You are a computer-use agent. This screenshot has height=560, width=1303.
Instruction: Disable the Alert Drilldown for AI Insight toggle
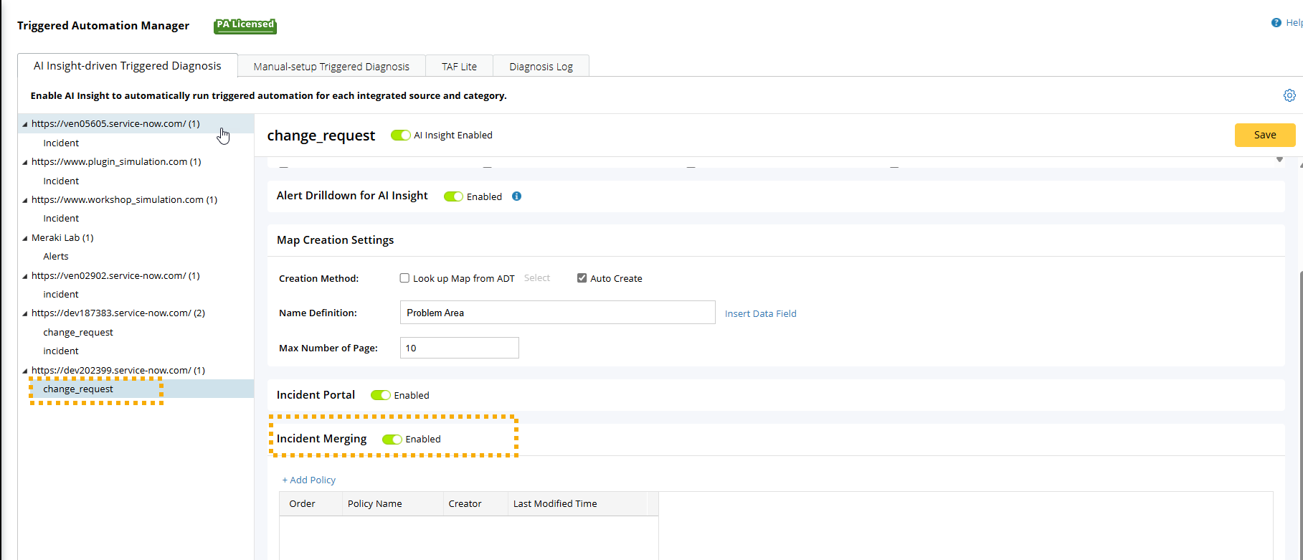tap(453, 196)
